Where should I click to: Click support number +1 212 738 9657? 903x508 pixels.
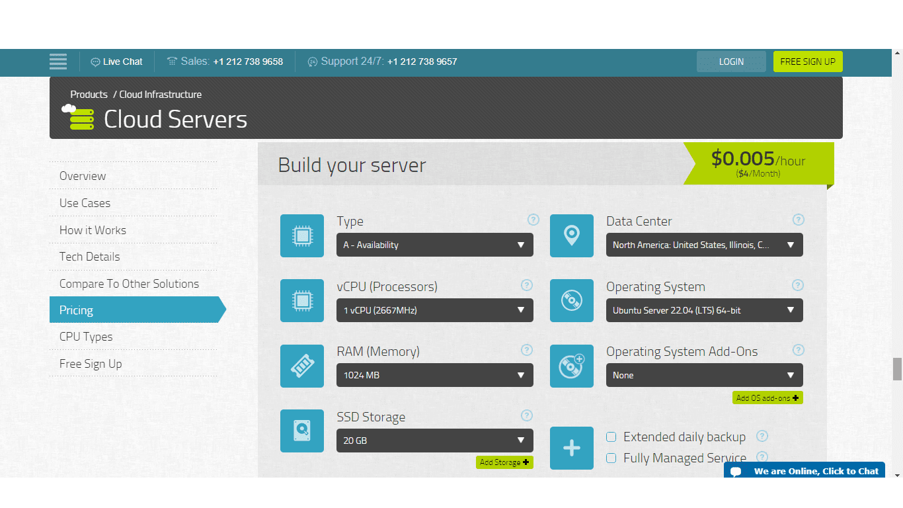point(422,62)
